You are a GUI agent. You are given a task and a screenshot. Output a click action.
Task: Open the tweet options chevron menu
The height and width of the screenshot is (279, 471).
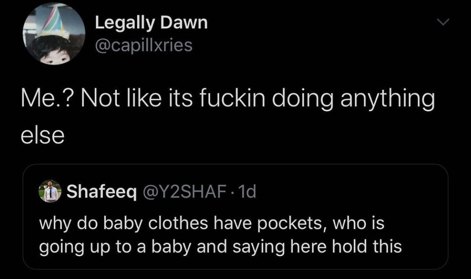tap(443, 22)
